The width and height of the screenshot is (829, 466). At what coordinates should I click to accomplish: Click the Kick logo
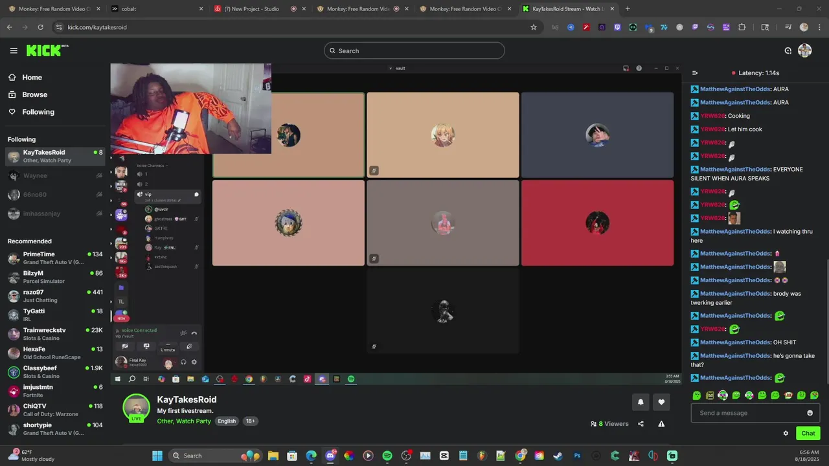point(47,50)
